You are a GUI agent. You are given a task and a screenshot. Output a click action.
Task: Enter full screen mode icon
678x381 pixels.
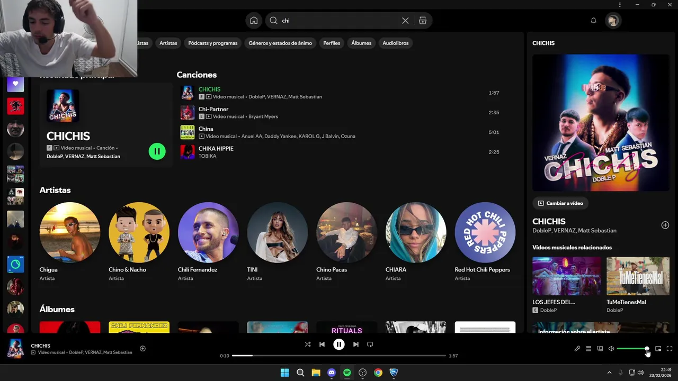[x=670, y=349]
